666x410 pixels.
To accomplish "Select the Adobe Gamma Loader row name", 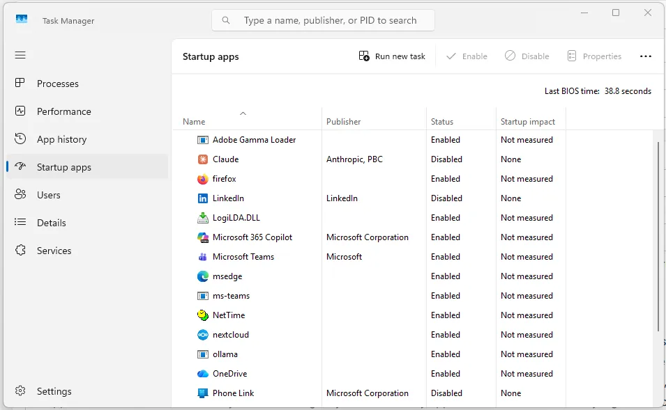I will (254, 140).
